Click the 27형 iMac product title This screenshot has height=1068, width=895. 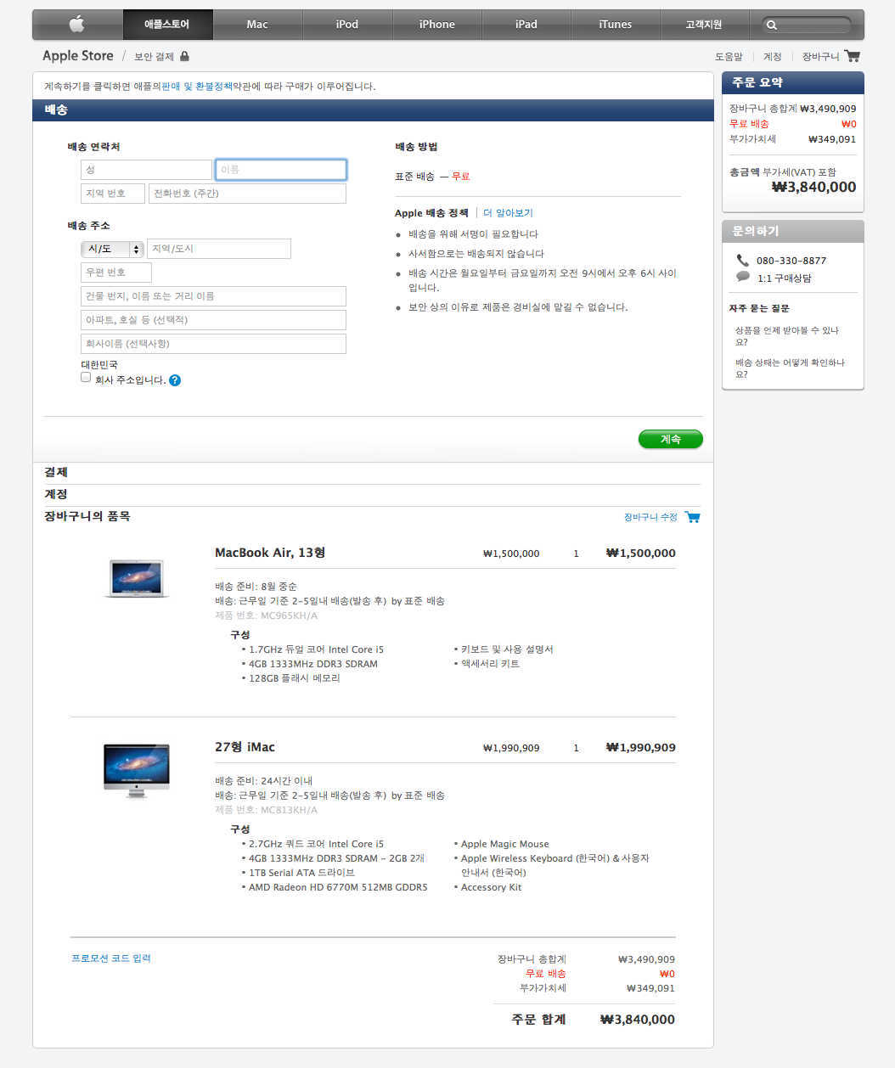(245, 747)
